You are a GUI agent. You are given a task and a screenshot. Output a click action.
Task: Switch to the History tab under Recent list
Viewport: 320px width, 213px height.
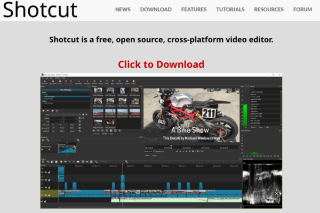(x=261, y=127)
